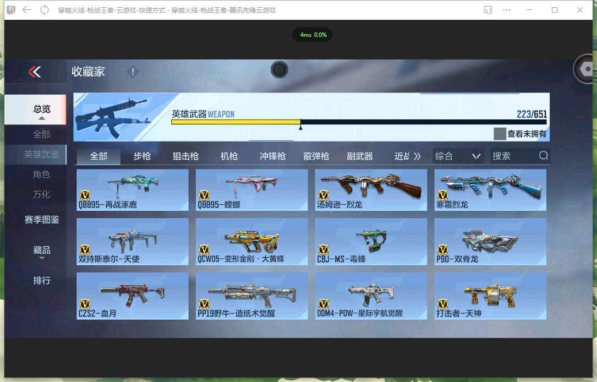597x382 pixels.
Task: Click the V badge on QCW05-变形金刚·大黄蜂
Action: pos(204,249)
